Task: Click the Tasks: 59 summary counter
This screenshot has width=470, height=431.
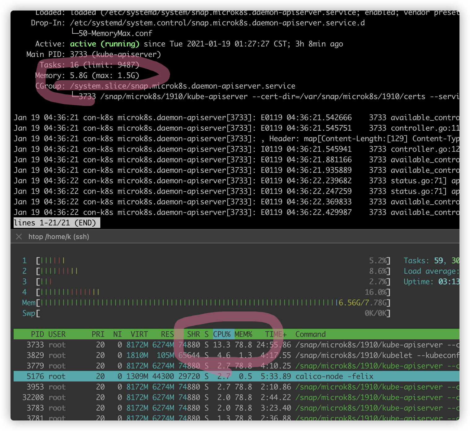Action: point(428,260)
